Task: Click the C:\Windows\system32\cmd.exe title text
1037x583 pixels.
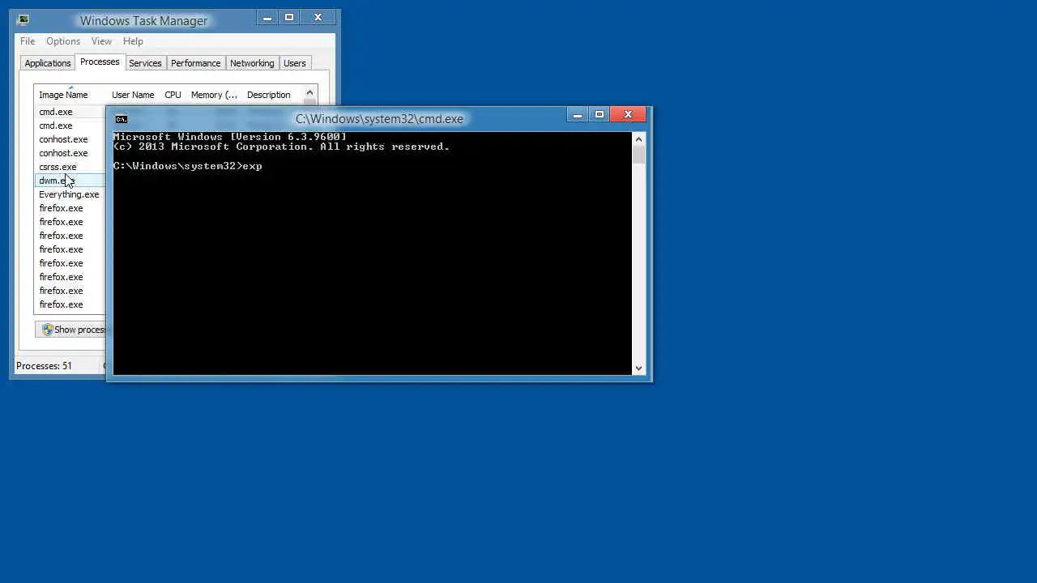Action: 379,119
